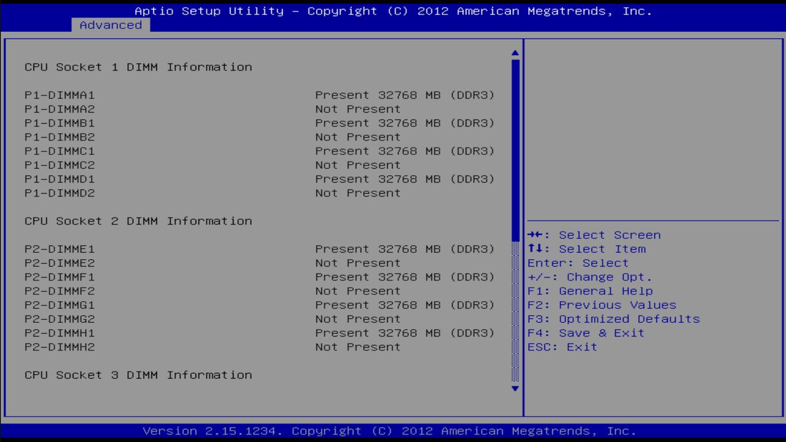This screenshot has width=786, height=442.
Task: Select the P2-DIMME1 row label
Action: 60,249
